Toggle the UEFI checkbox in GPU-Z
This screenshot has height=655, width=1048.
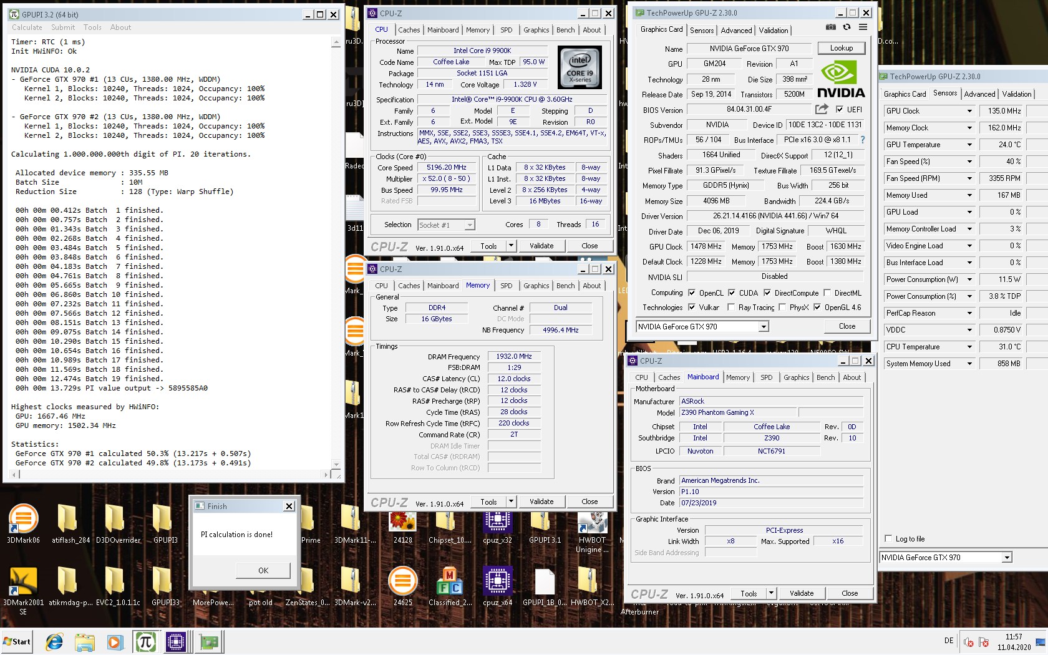[x=839, y=109]
